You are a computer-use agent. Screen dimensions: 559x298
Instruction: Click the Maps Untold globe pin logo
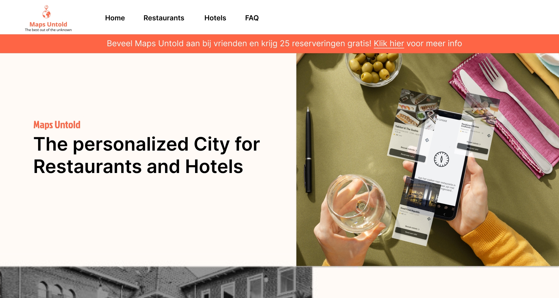pyautogui.click(x=46, y=12)
